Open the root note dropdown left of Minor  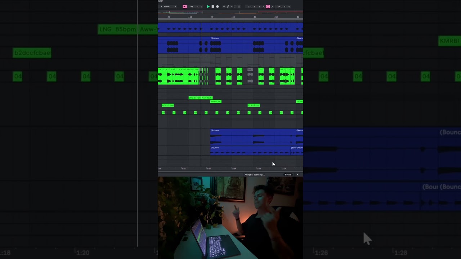[x=161, y=6]
